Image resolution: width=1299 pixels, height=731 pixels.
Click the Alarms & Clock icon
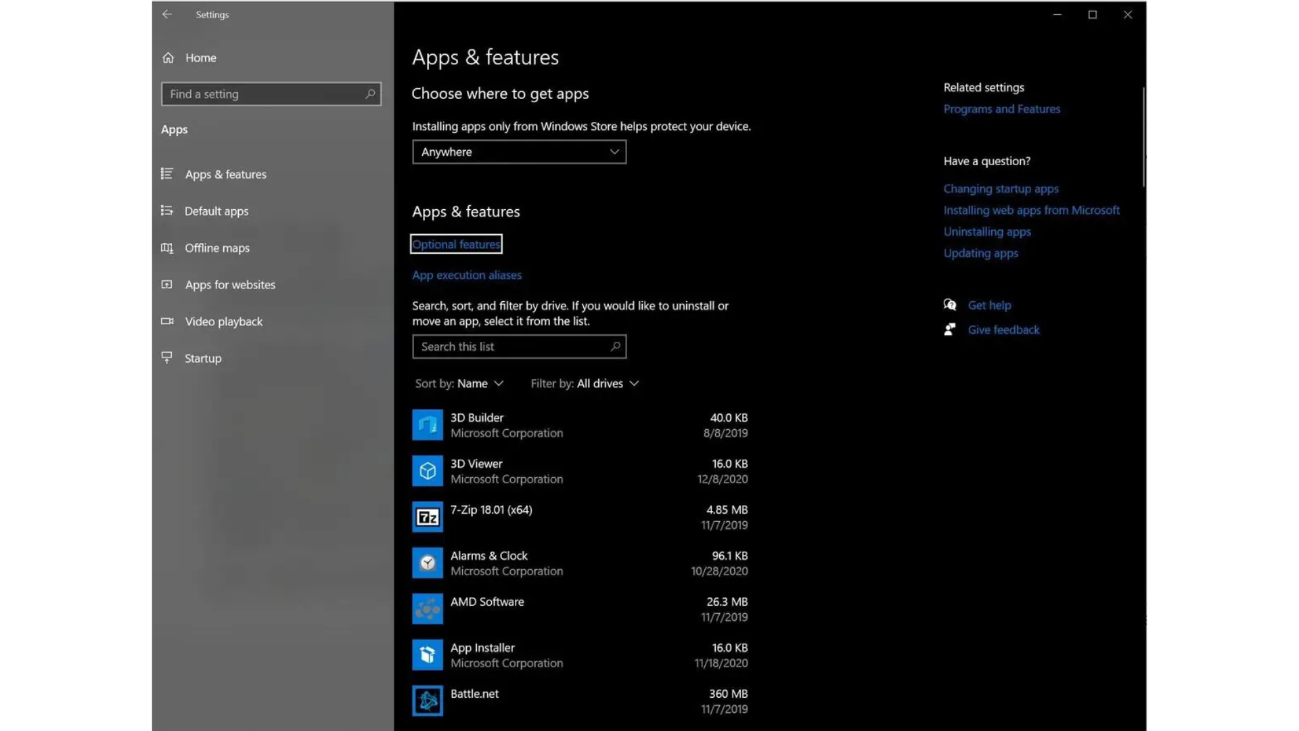(428, 563)
